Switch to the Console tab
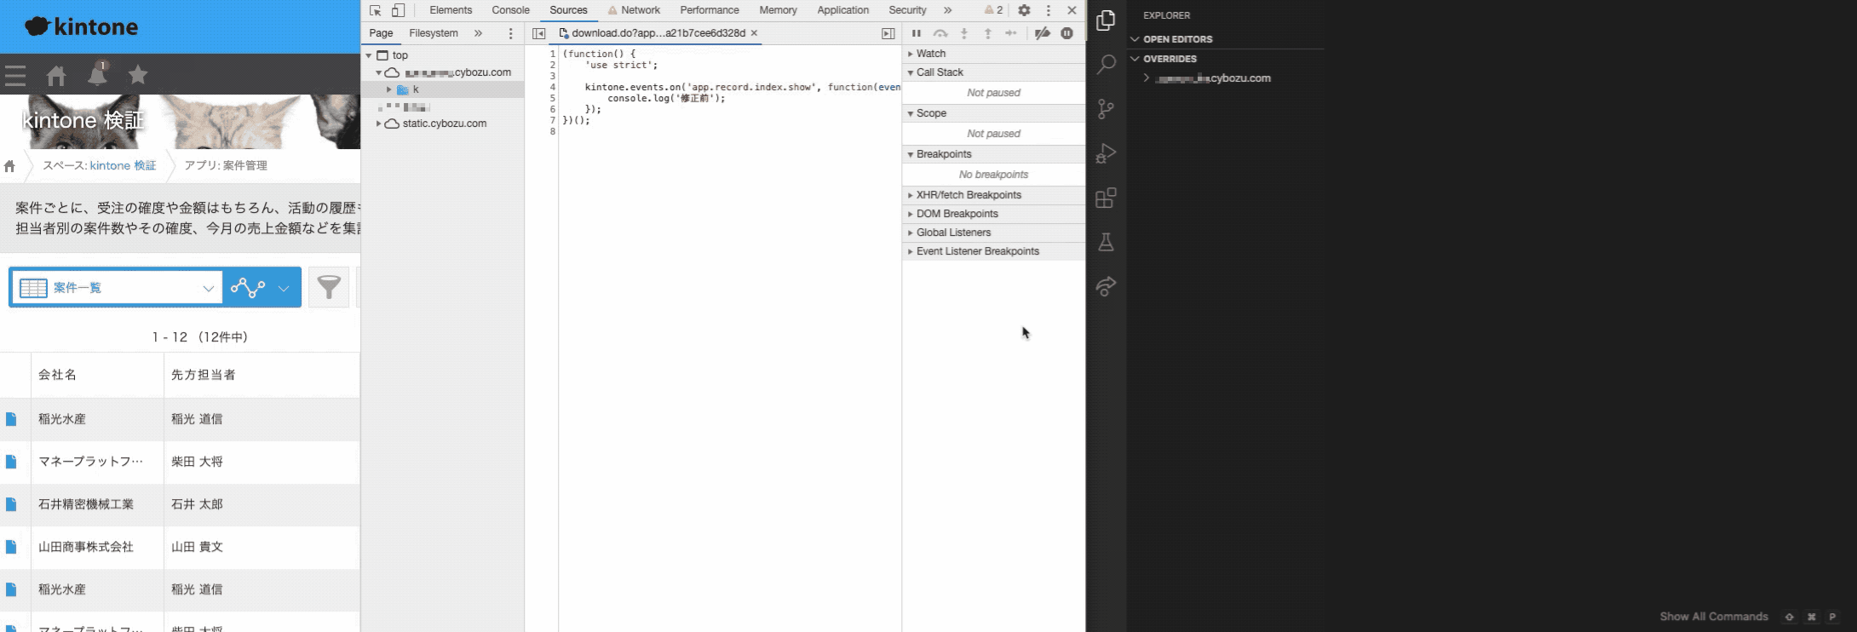This screenshot has width=1857, height=632. pos(510,10)
